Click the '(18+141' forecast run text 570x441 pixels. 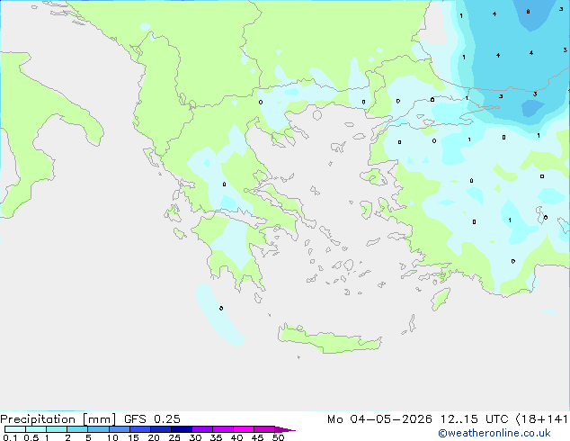pyautogui.click(x=542, y=419)
